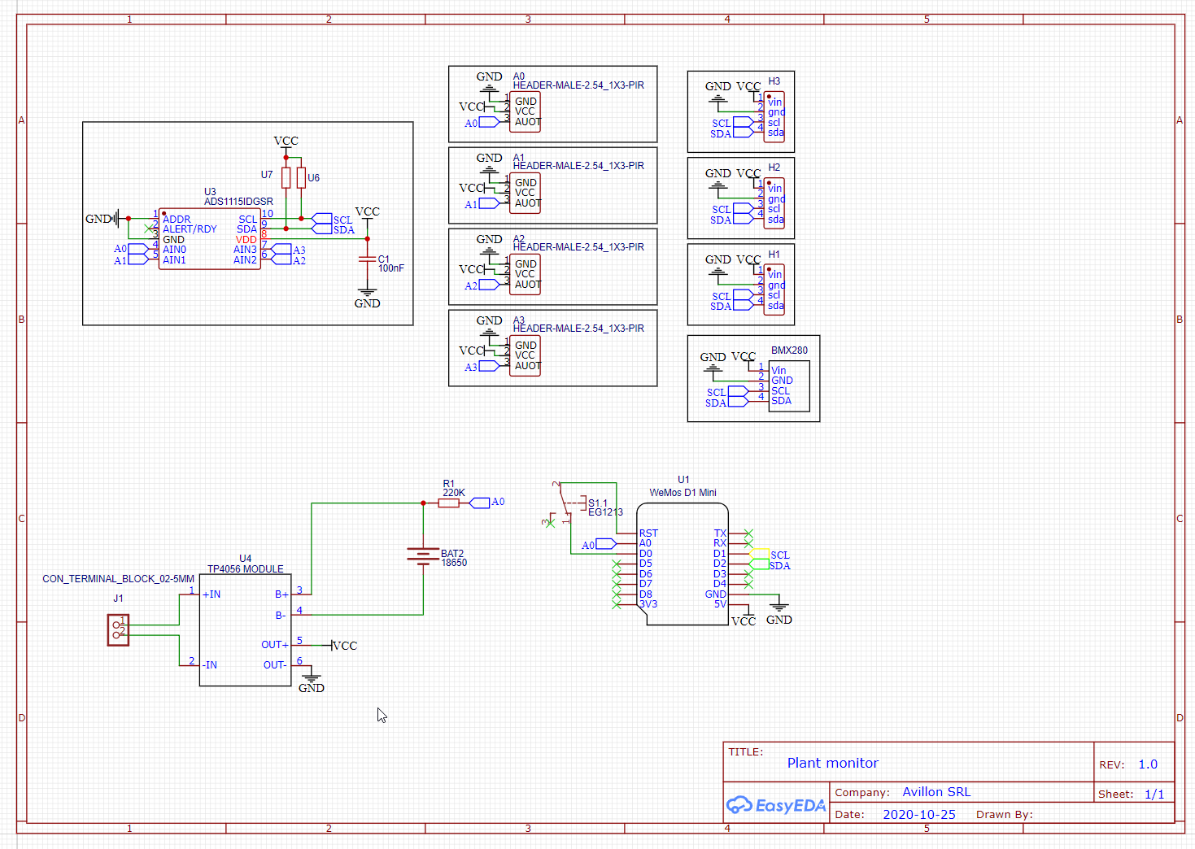Click the date value '2020-10-25'
1195x849 pixels.
click(919, 814)
